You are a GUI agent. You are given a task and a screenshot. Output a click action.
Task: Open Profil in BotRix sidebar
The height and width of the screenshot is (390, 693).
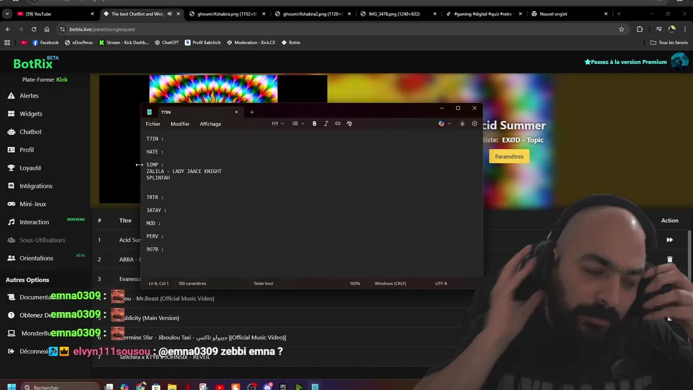click(x=27, y=150)
